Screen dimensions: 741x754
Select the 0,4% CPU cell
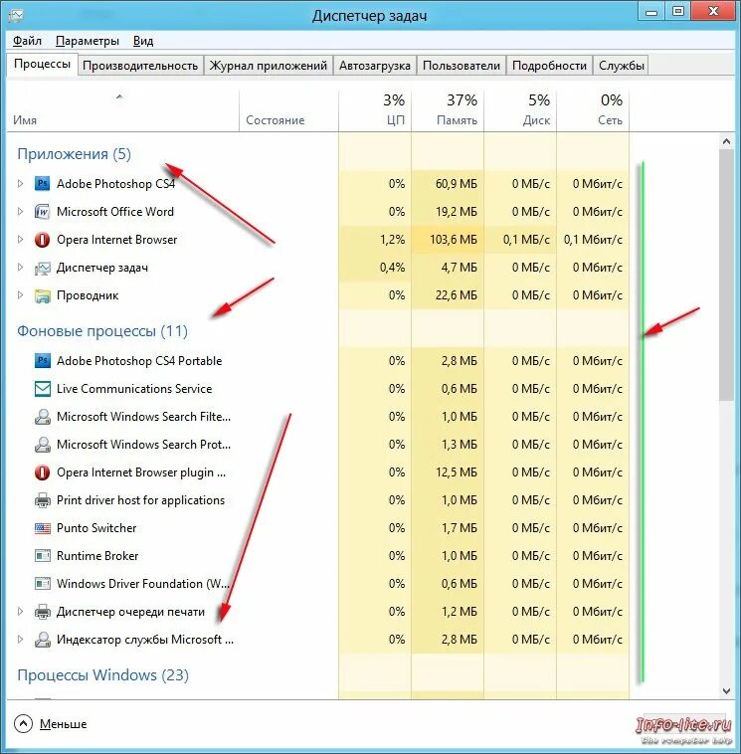pos(375,268)
